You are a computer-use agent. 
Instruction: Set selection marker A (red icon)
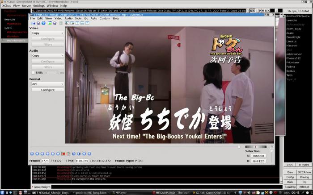tap(63, 154)
